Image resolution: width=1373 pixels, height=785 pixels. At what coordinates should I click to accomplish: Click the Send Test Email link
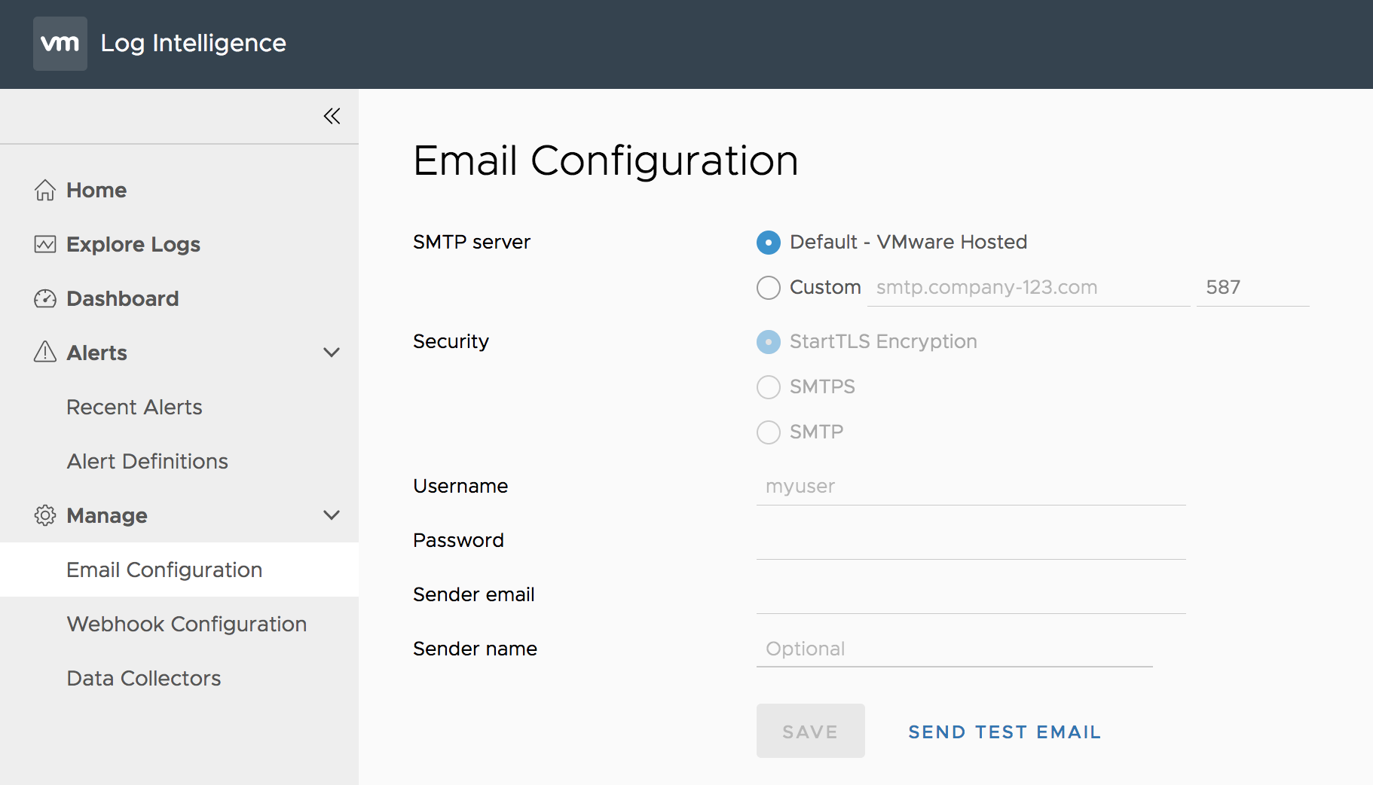tap(1005, 732)
